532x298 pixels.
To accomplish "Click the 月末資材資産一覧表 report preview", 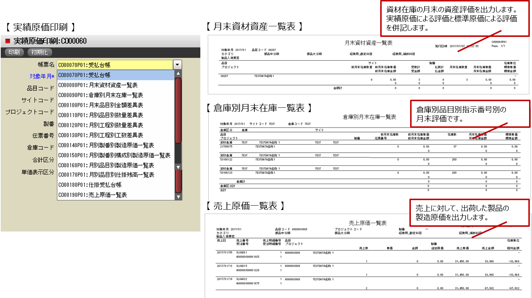I will pyautogui.click(x=368, y=65).
